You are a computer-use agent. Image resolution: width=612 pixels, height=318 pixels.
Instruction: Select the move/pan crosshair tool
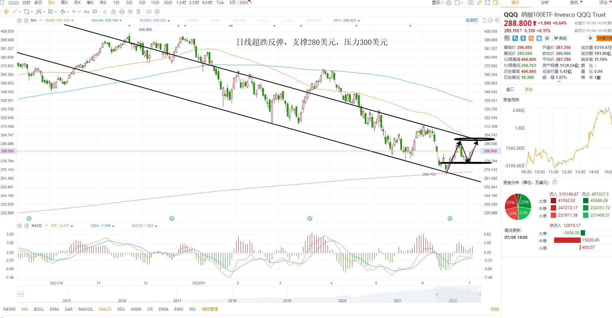[x=6, y=12]
